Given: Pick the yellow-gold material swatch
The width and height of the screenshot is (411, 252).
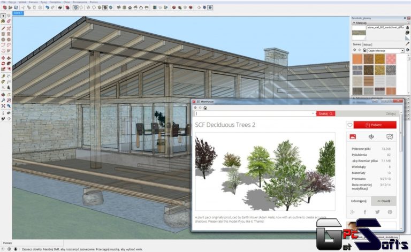Looking at the screenshot, I should click(x=379, y=59).
